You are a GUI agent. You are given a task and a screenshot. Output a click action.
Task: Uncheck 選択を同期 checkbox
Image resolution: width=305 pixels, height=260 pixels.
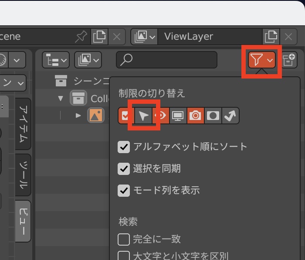(x=124, y=168)
